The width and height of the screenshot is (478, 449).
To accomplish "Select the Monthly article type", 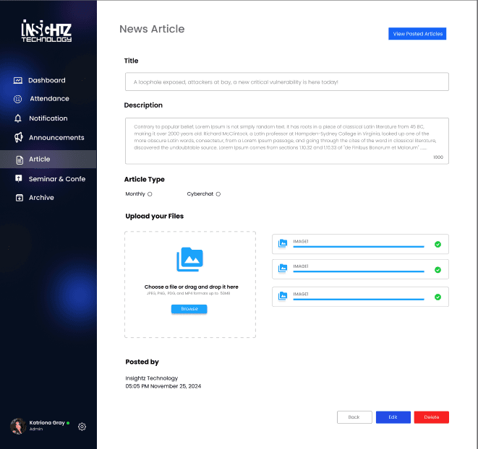I will pos(150,194).
